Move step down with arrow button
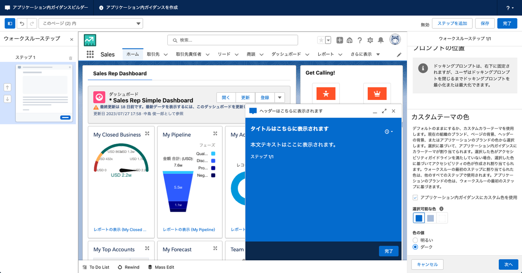The image size is (522, 273). 7,99
